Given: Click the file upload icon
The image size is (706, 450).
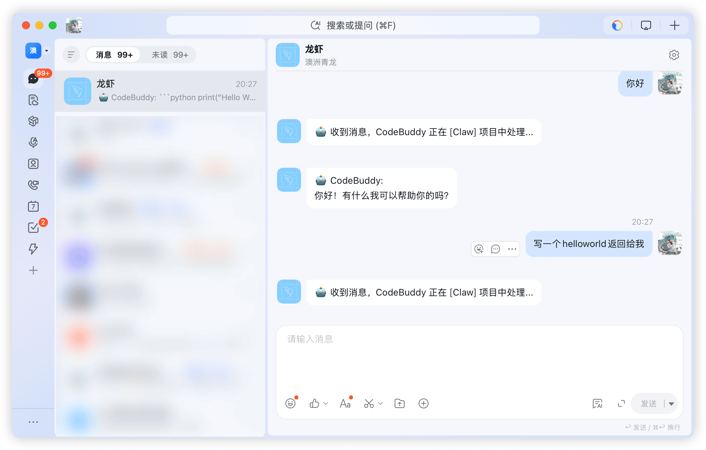Looking at the screenshot, I should point(400,404).
